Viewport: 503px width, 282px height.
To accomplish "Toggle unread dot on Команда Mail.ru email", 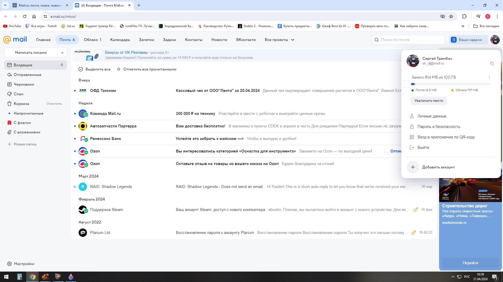I will pyautogui.click(x=75, y=114).
